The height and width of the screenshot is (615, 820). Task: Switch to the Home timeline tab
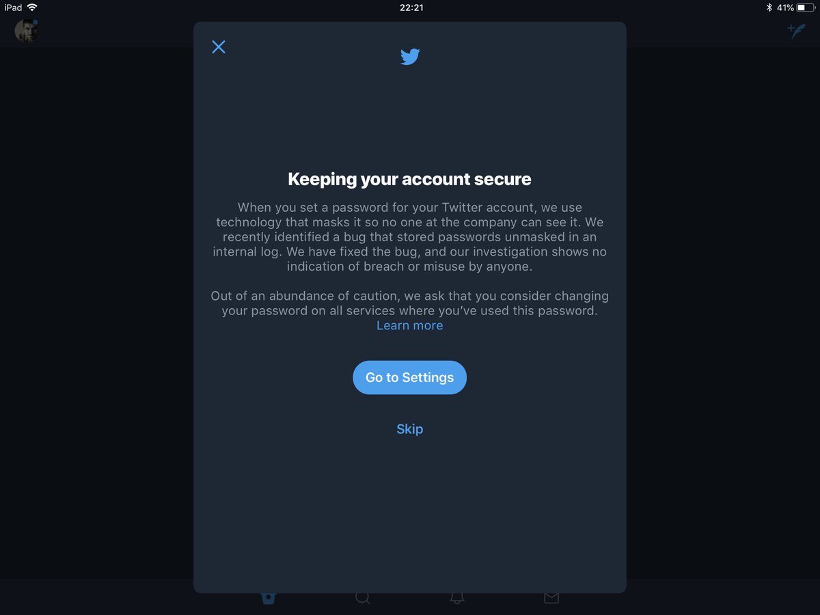pos(269,598)
